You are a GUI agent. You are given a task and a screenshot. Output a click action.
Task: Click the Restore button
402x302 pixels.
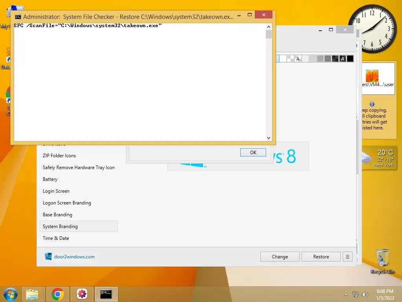tap(321, 256)
